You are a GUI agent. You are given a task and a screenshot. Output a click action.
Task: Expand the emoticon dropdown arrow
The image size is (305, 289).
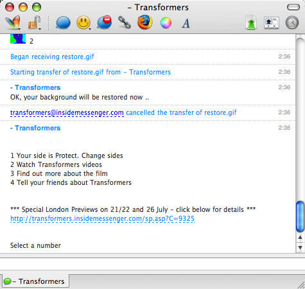coord(90,28)
